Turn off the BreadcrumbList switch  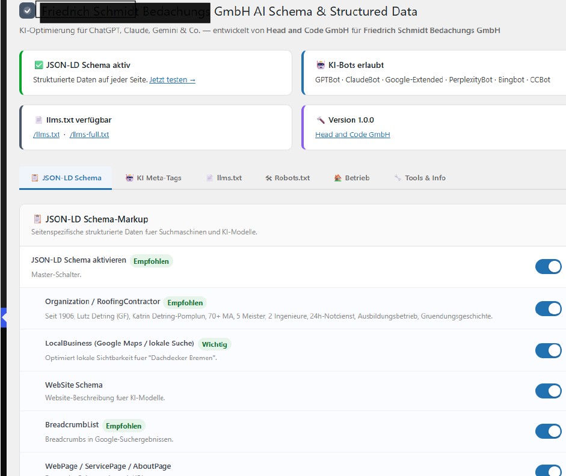coord(549,432)
